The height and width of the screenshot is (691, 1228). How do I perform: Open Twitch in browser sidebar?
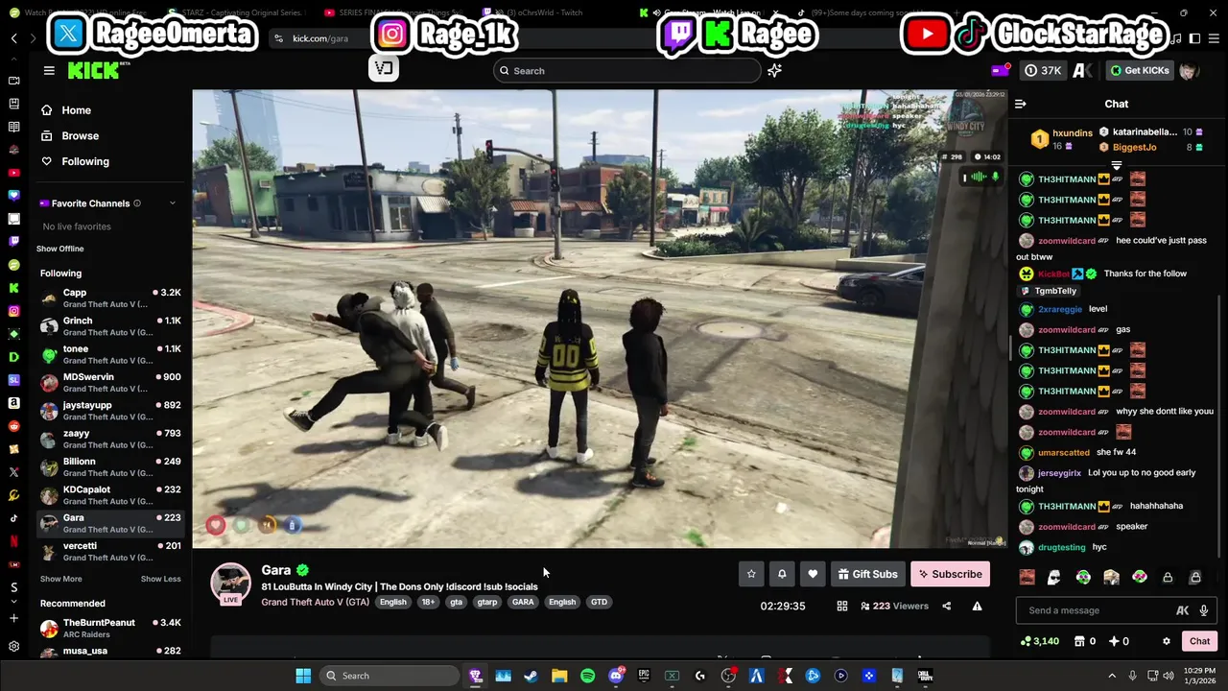(x=13, y=241)
